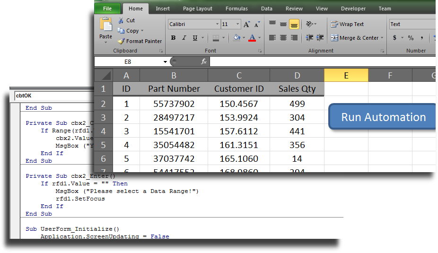The width and height of the screenshot is (438, 253).
Task: Click cbtOK object box in VBA editor
Action: click(x=54, y=96)
